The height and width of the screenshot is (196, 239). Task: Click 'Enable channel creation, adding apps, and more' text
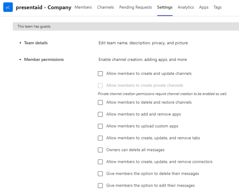143,60
